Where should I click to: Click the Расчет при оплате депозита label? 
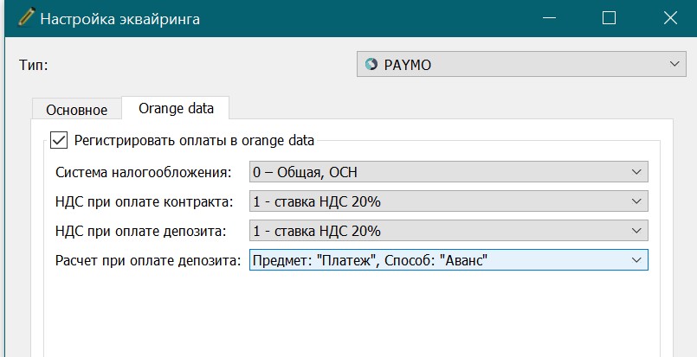(148, 261)
